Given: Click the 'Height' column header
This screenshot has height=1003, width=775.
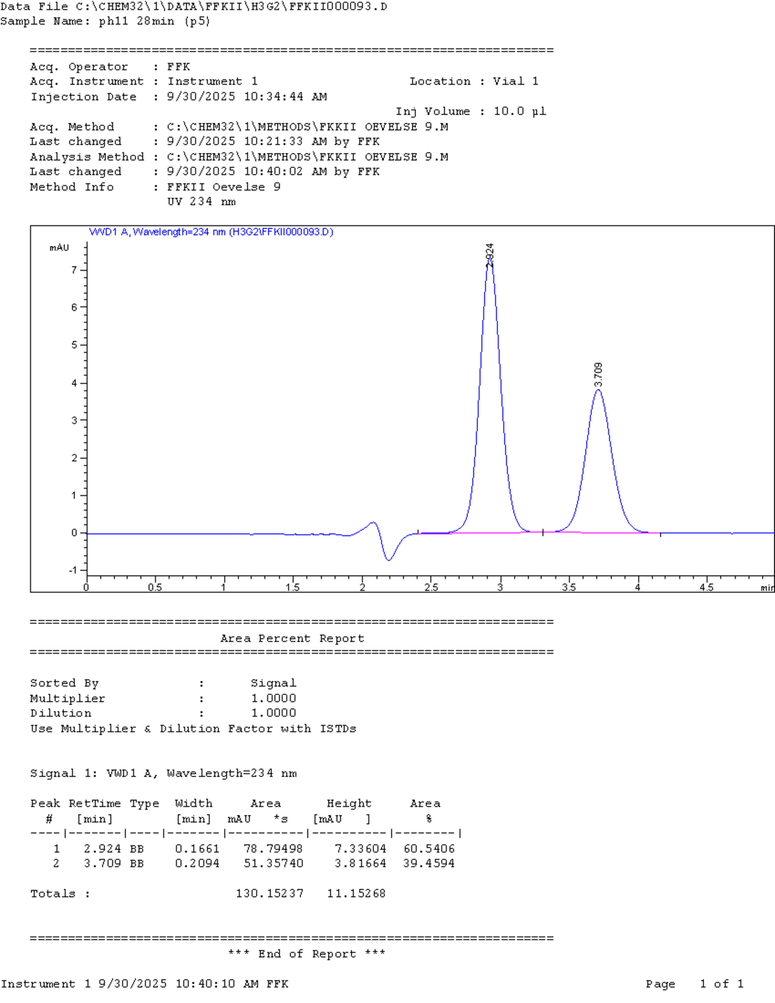Looking at the screenshot, I should coord(349,803).
